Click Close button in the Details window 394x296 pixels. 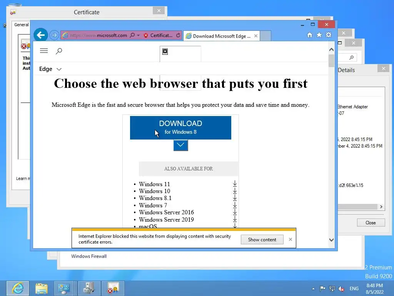click(371, 222)
